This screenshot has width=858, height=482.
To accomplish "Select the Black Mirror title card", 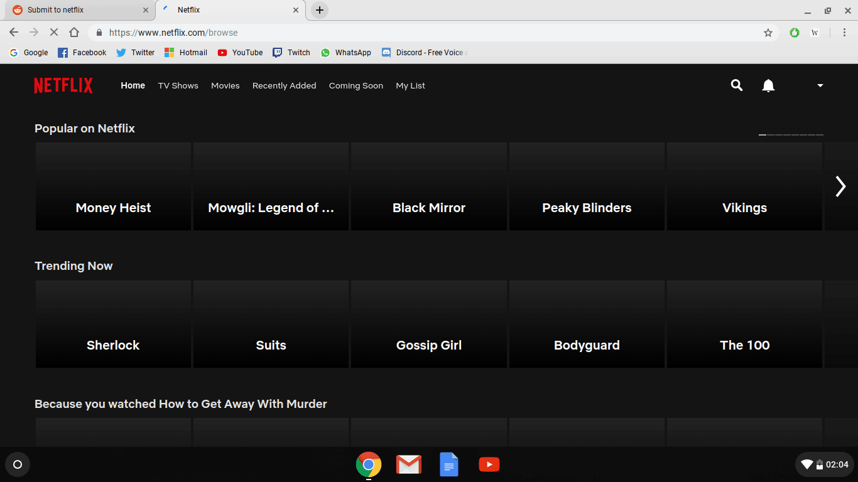I will click(429, 186).
